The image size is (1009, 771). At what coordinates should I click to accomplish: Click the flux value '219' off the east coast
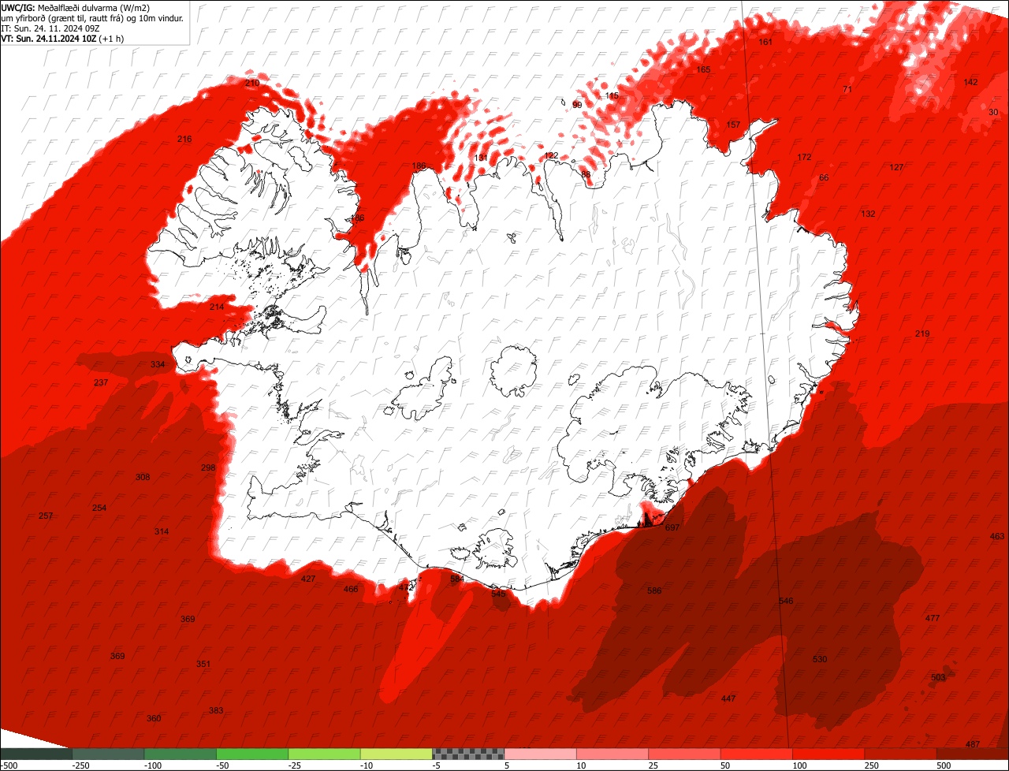(x=922, y=333)
